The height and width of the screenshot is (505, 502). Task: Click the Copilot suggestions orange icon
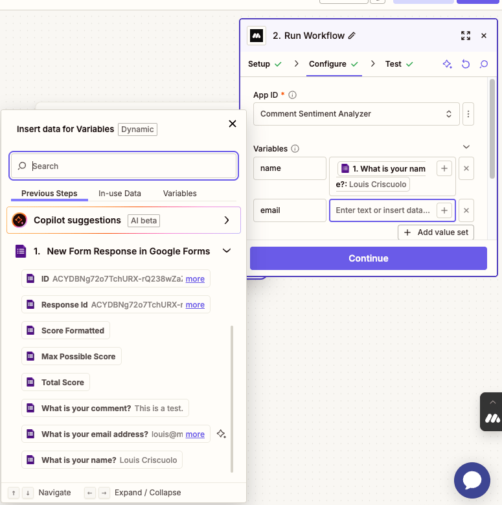[x=19, y=220]
